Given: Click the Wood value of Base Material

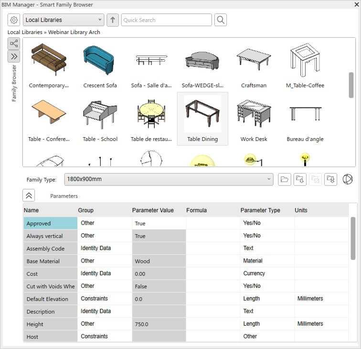Looking at the screenshot, I should pos(159,261).
